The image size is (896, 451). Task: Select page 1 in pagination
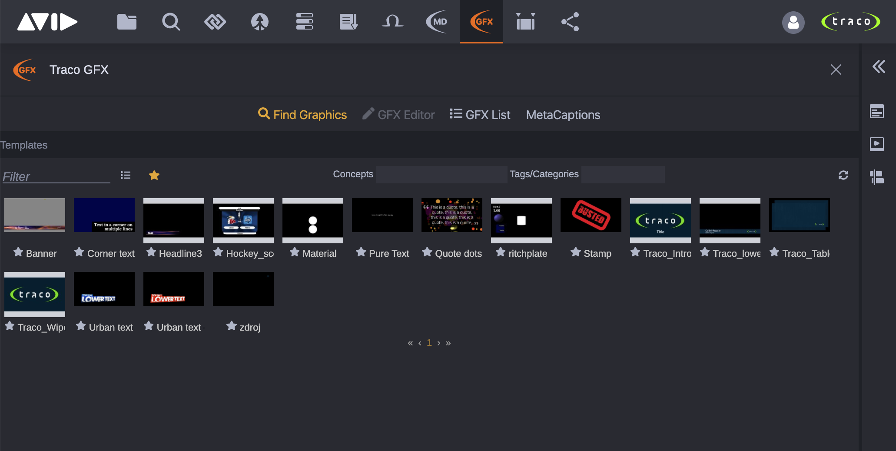point(429,343)
